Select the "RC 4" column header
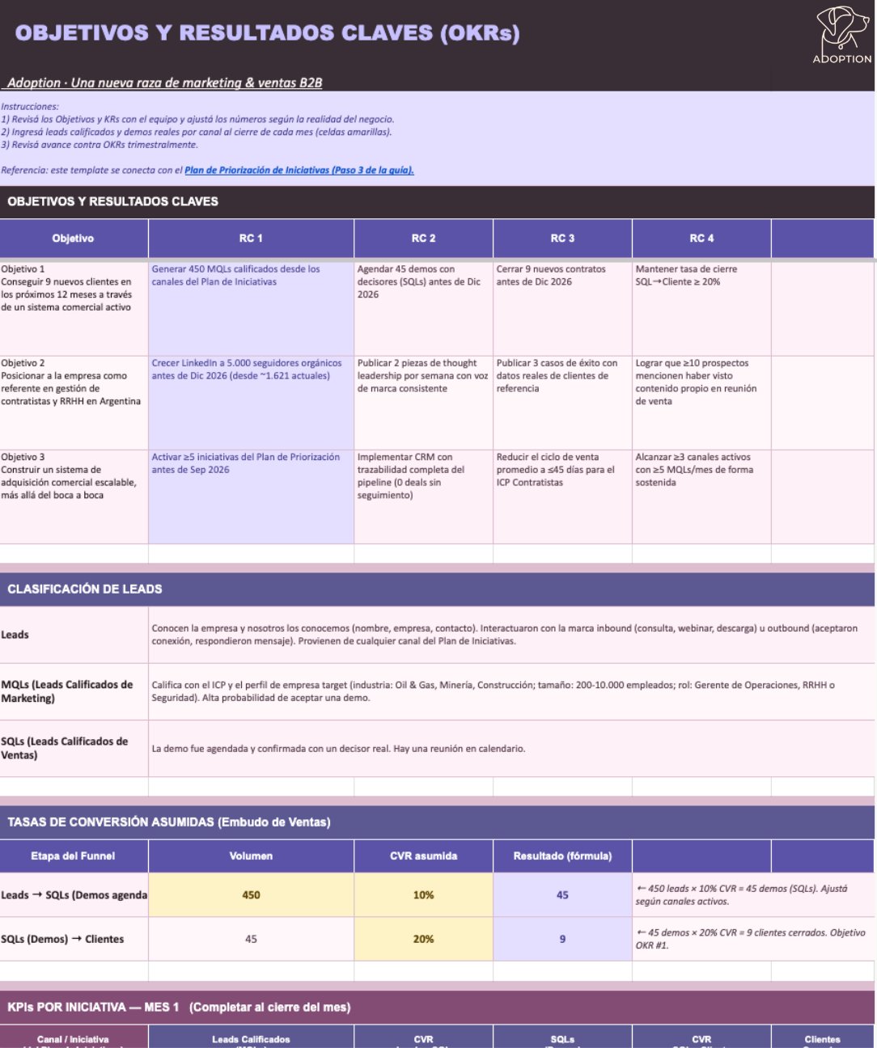This screenshot has height=1048, width=877. tap(701, 239)
